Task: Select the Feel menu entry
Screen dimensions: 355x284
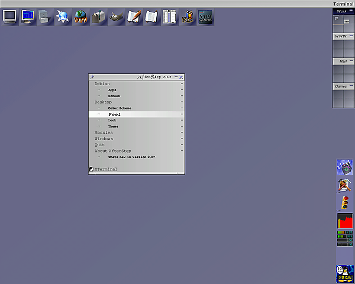Action: tap(115, 114)
